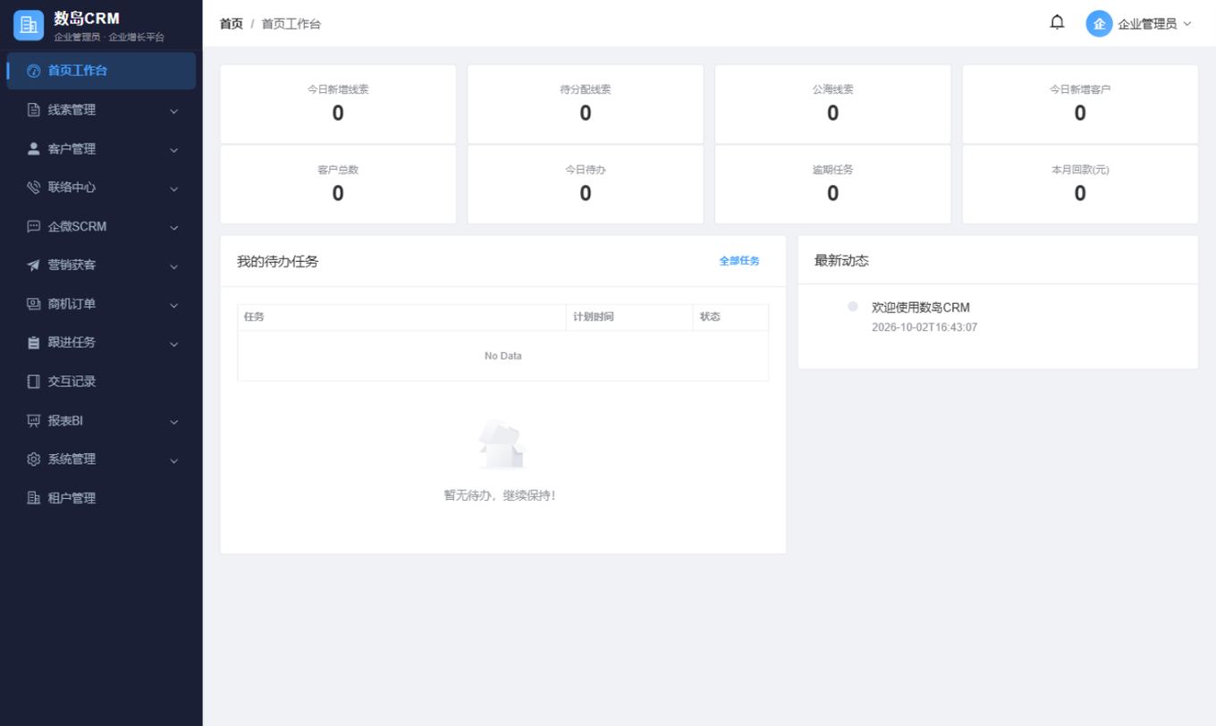Expand the 线索管理 chevron
This screenshot has height=726, width=1216.
click(x=174, y=111)
